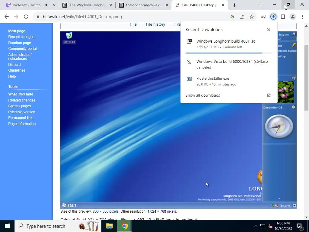The height and width of the screenshot is (232, 309).
Task: Click the Fluster.Installer.exe file icon
Action: tap(189, 79)
